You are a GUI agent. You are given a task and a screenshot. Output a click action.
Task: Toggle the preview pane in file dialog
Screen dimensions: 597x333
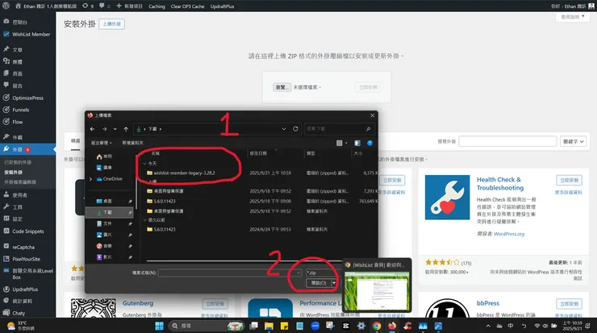point(357,143)
